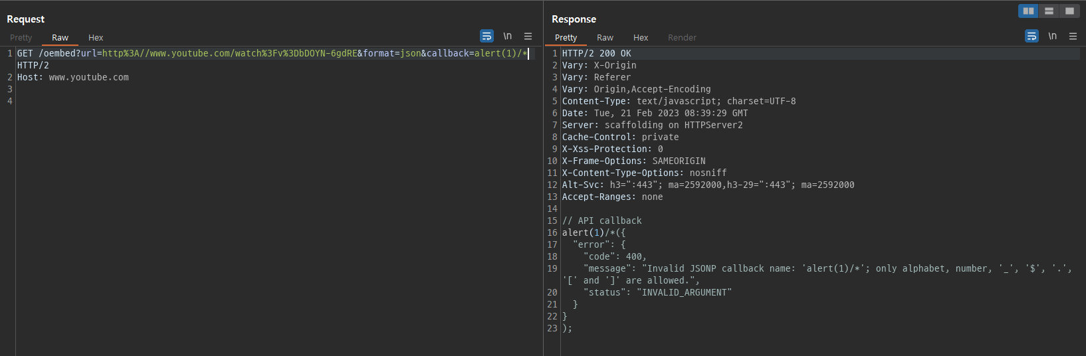The image size is (1086, 356).
Task: Open the Request Hex tab
Action: point(96,38)
